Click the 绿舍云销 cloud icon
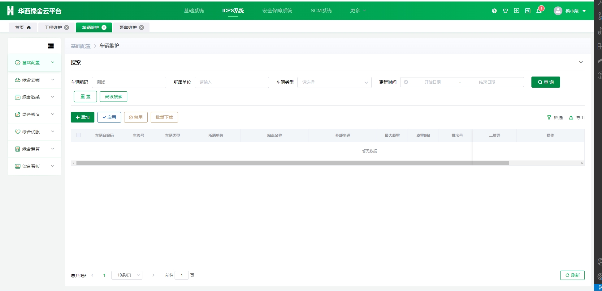This screenshot has width=602, height=291. point(18,80)
